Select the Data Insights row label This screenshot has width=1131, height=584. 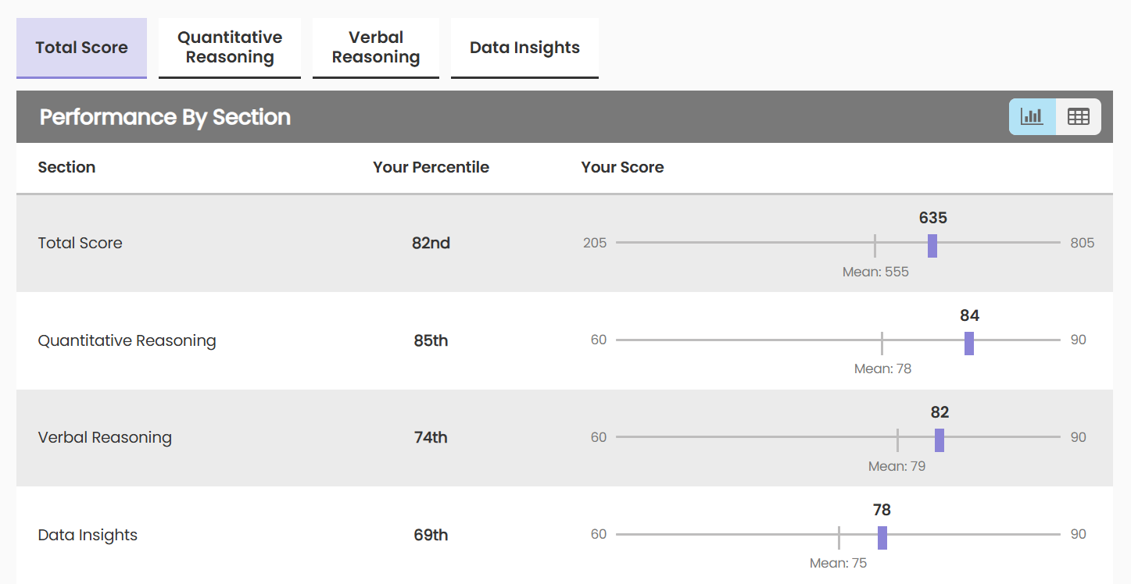pos(88,535)
